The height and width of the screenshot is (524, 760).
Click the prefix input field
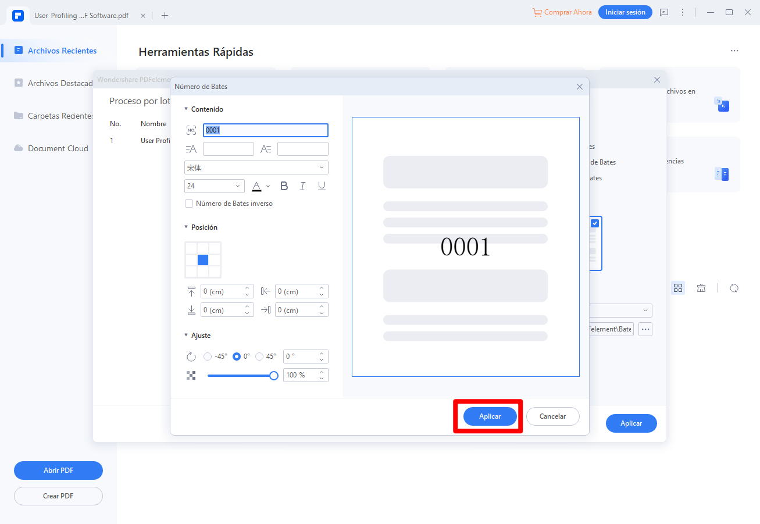[229, 149]
